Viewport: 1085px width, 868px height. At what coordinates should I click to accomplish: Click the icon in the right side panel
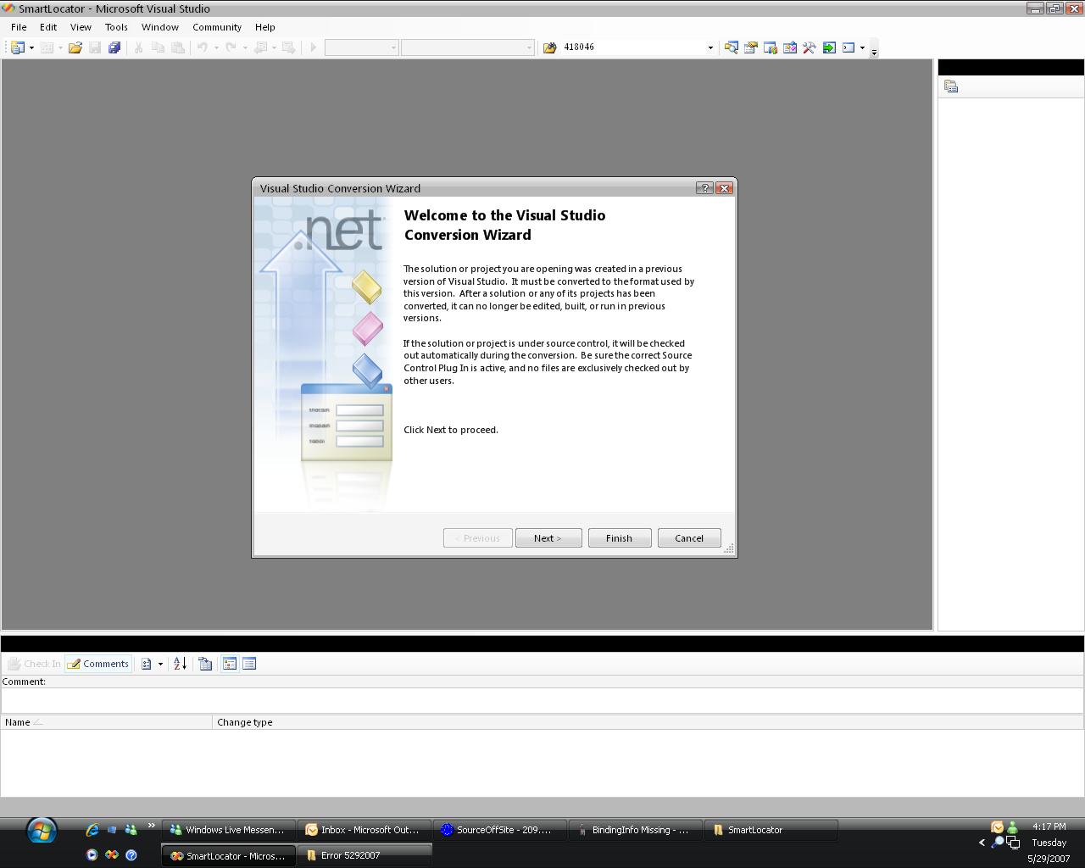pos(951,86)
